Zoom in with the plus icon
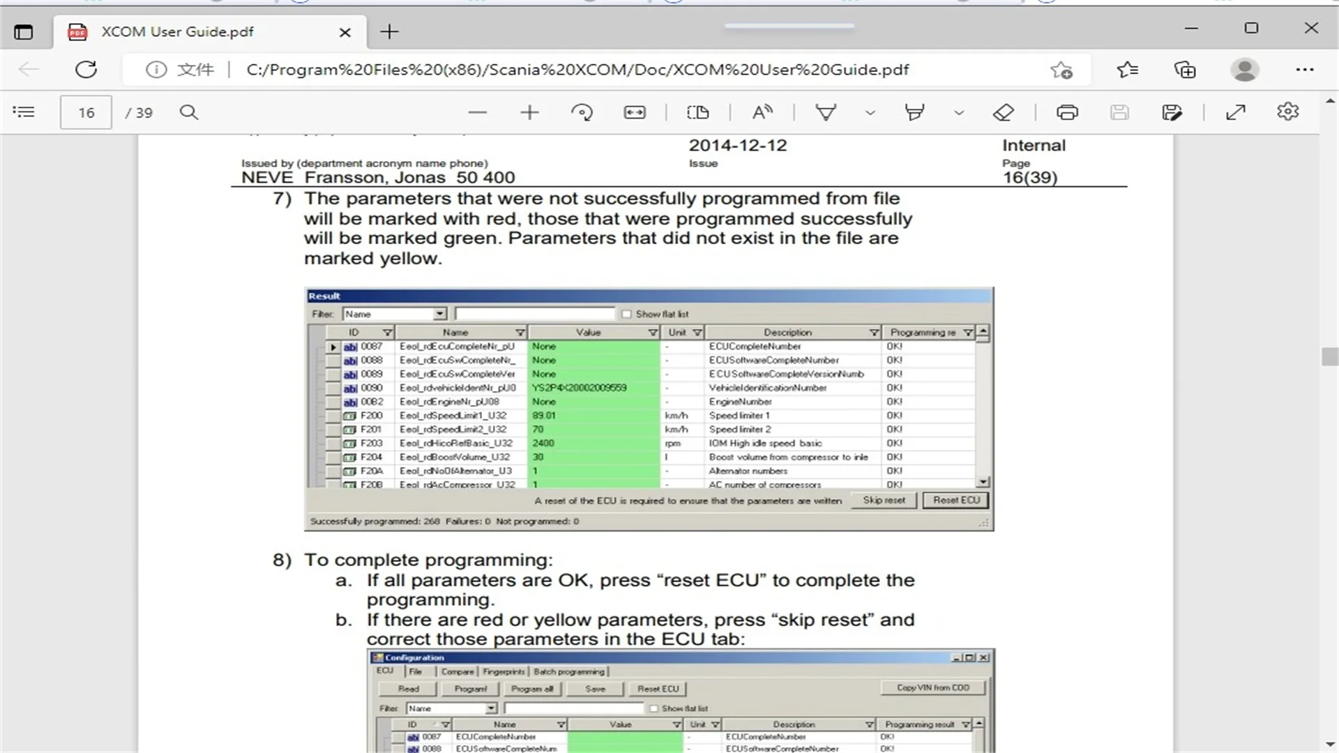Screen dimensions: 1339x753 click(x=529, y=112)
